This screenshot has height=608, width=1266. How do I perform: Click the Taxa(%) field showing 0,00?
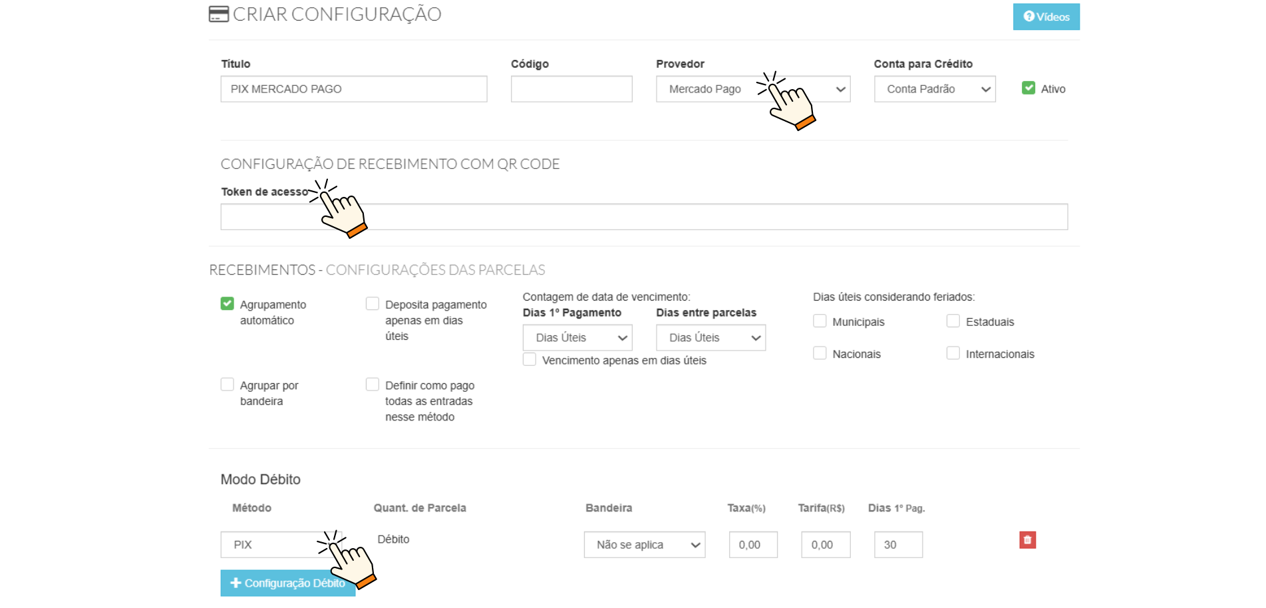click(x=753, y=545)
